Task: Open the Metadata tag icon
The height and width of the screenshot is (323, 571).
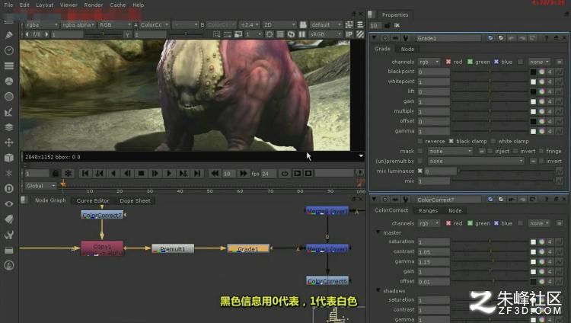Action: click(8, 219)
